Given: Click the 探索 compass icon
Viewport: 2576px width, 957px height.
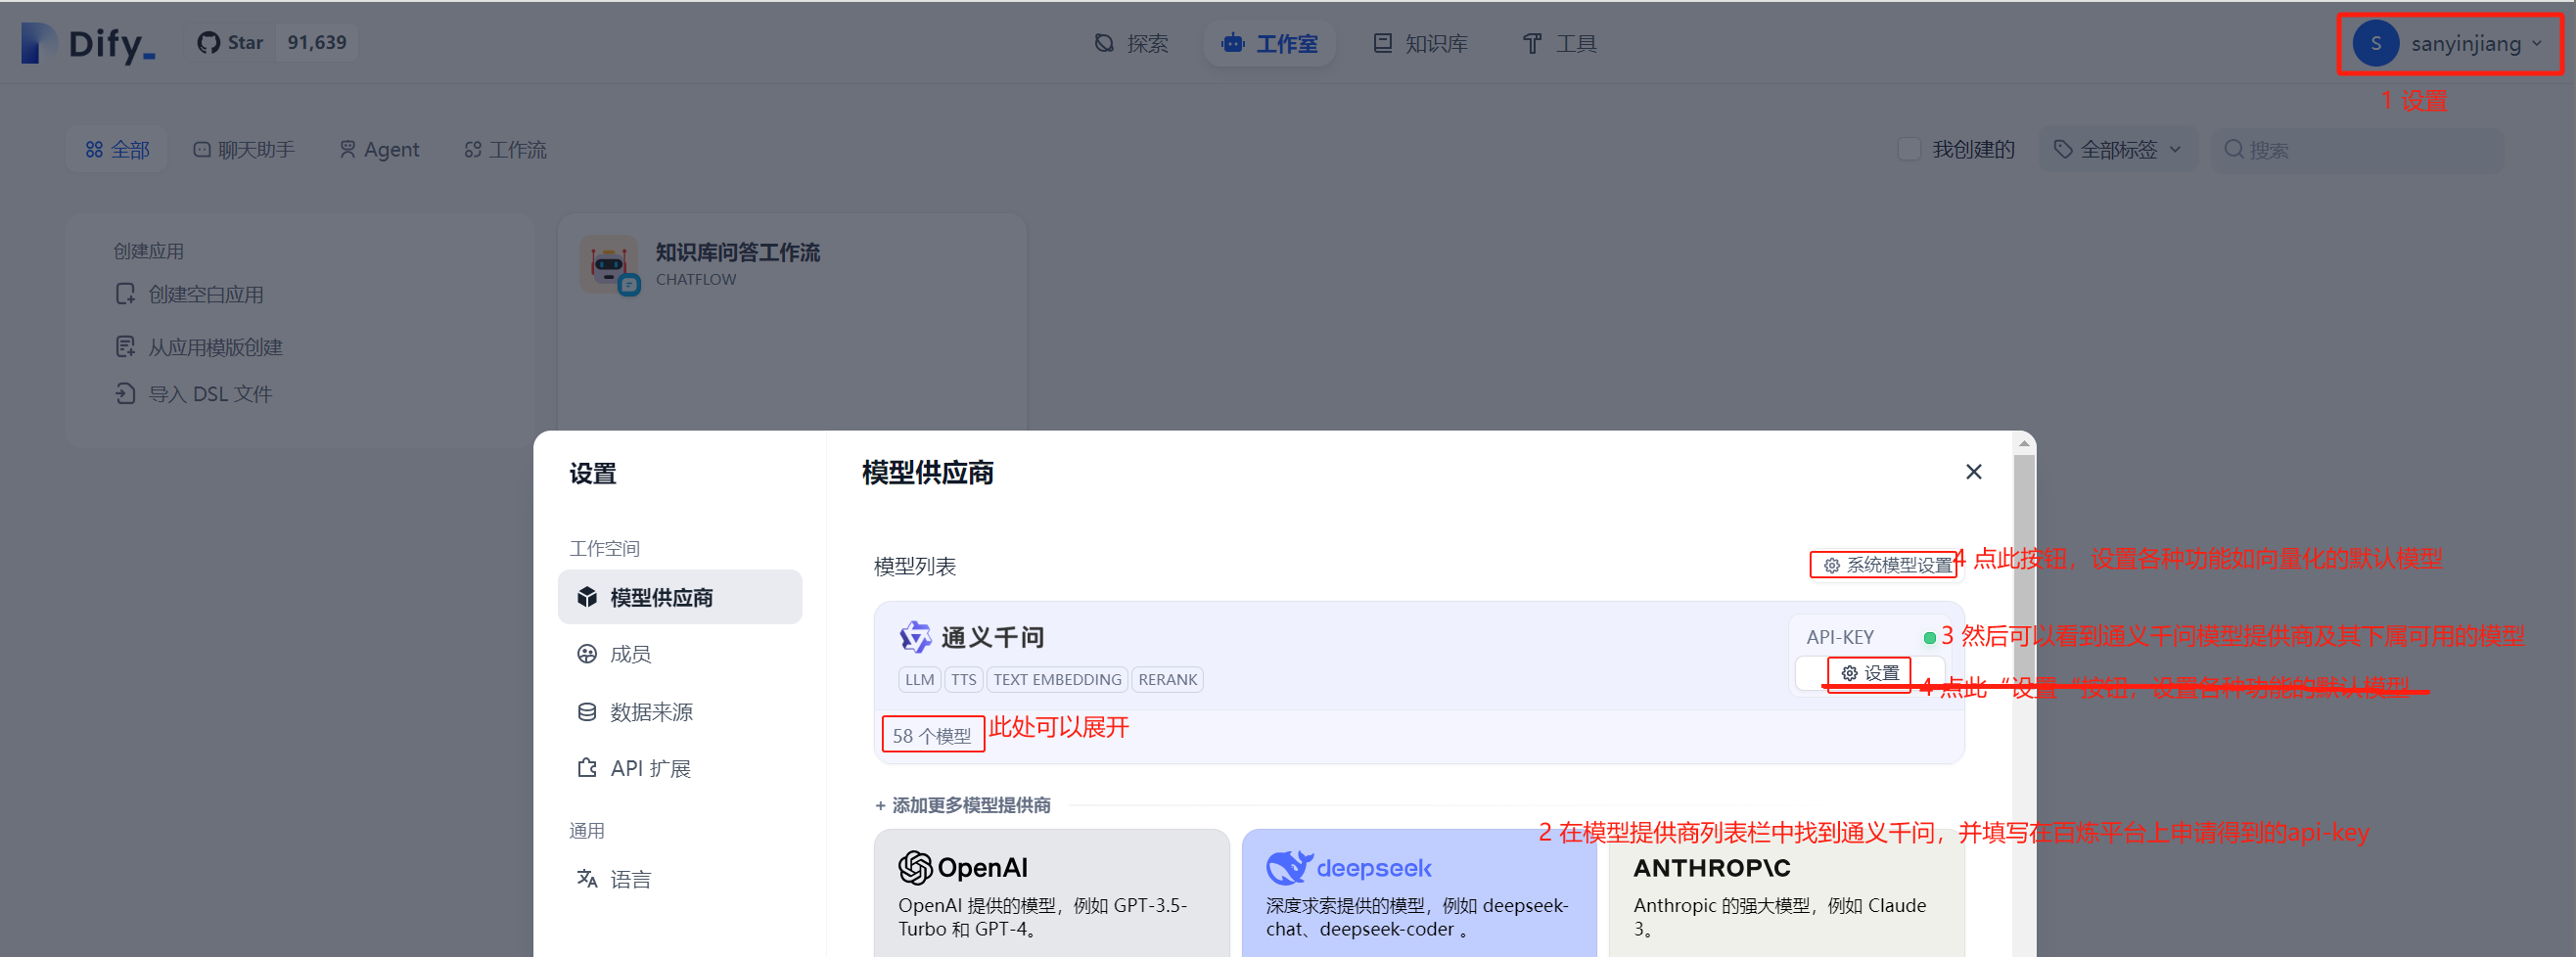Looking at the screenshot, I should click(x=1104, y=43).
